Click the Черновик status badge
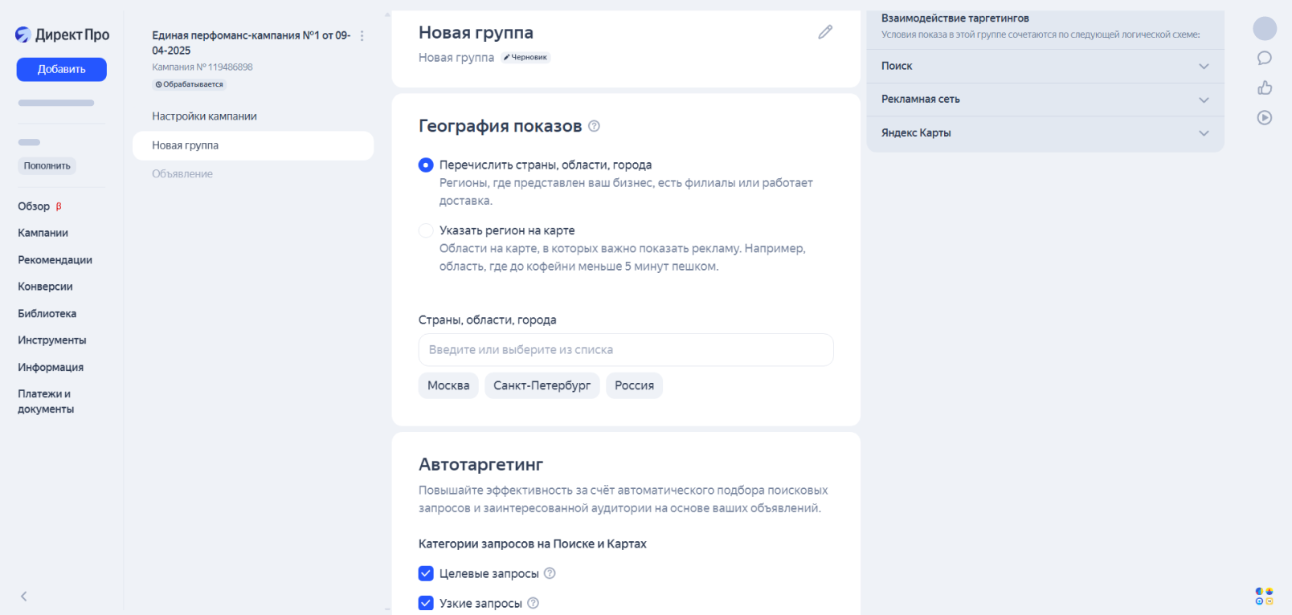 pos(525,58)
